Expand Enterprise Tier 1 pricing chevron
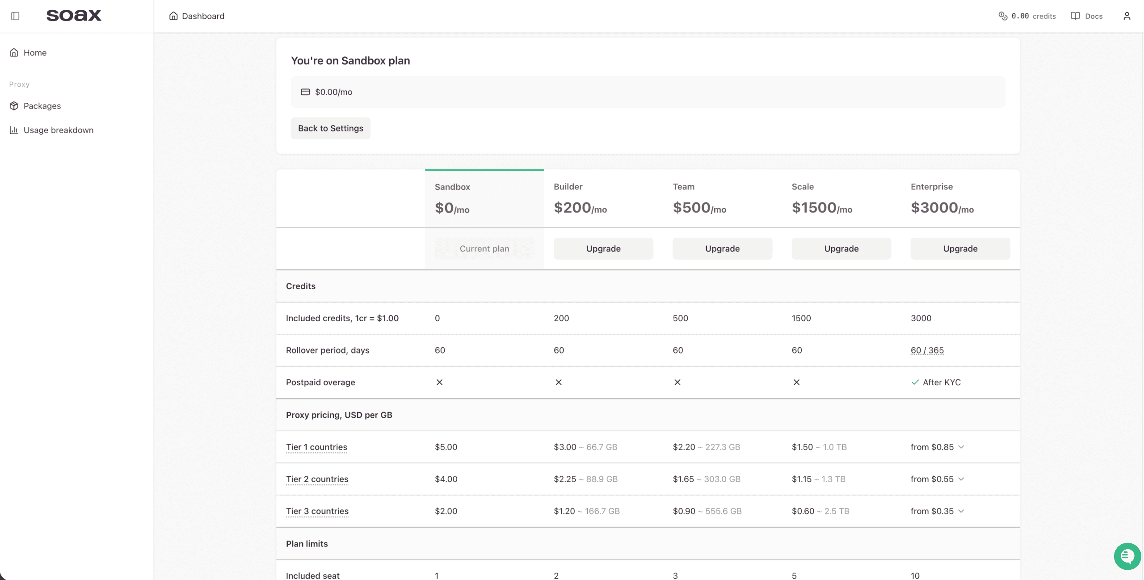 [x=961, y=447]
